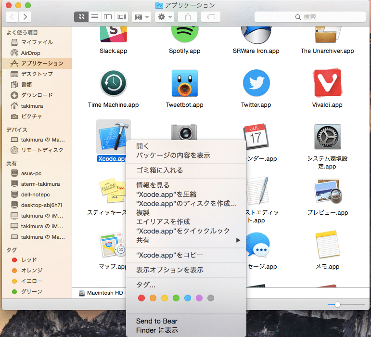Open デスクトップ in the sidebar
The height and width of the screenshot is (337, 371).
(x=37, y=74)
